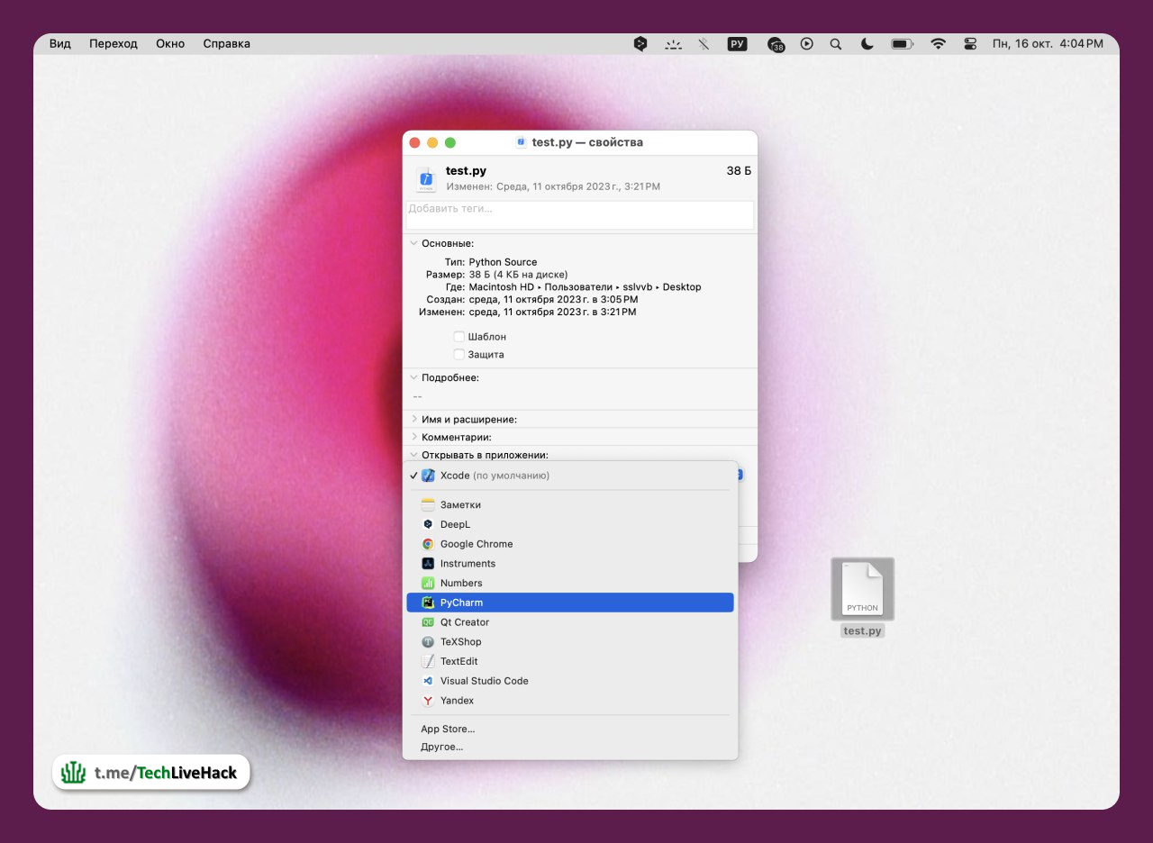1153x843 pixels.
Task: Click the Python Source type value
Action: coord(503,262)
